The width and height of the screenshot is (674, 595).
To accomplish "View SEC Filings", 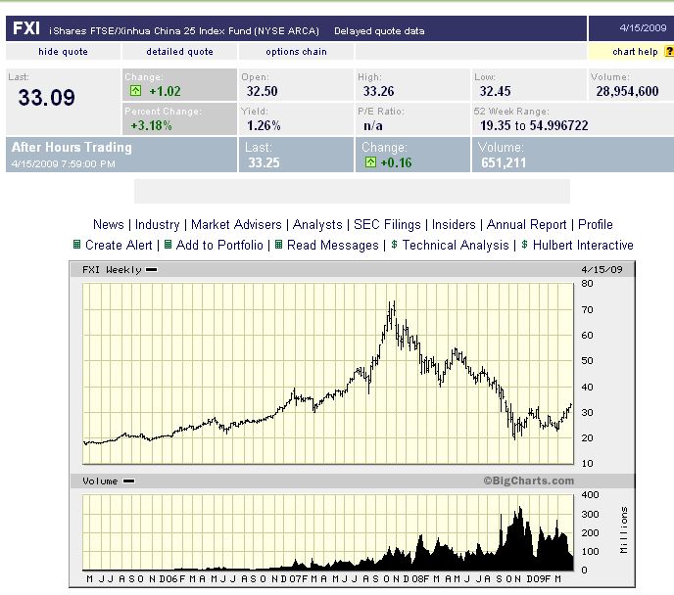I will click(387, 224).
